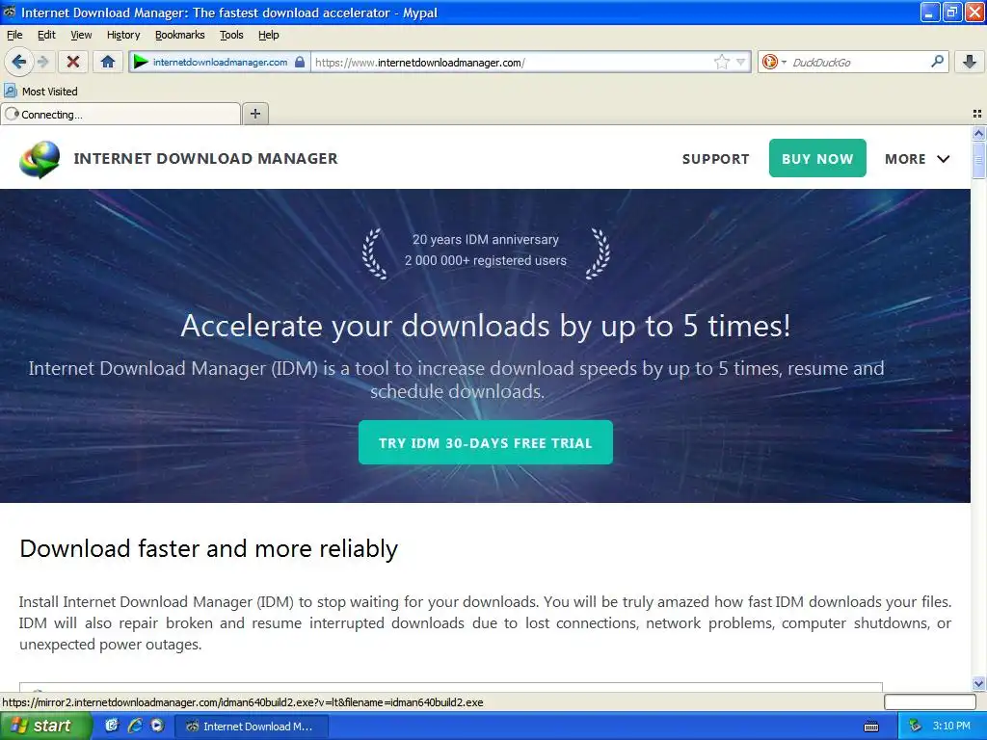Click the Most Visited bookmarks icon
Screen dimensions: 987x740
[10, 91]
